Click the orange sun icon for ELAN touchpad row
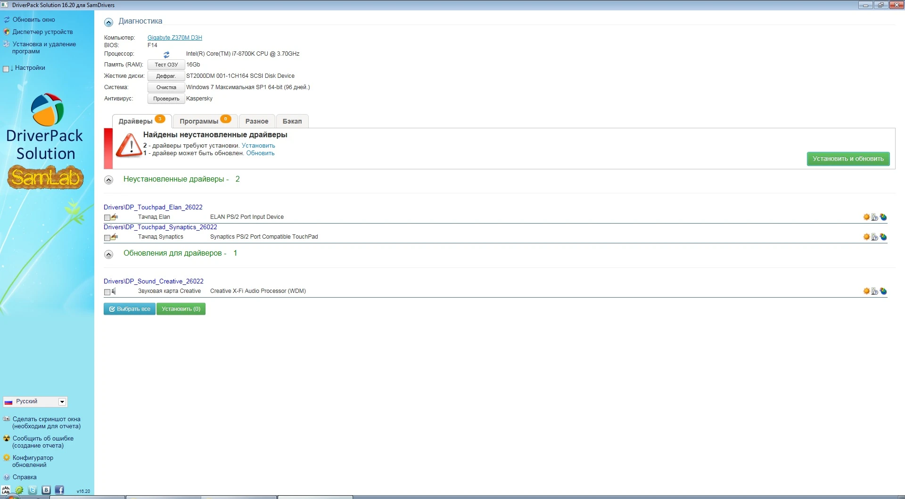The width and height of the screenshot is (905, 499). click(x=866, y=217)
